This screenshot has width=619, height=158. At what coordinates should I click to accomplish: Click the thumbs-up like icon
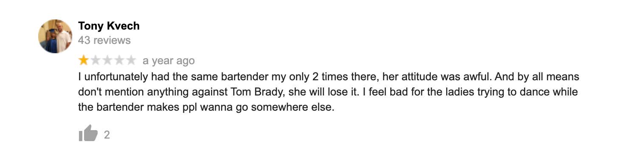click(x=88, y=133)
